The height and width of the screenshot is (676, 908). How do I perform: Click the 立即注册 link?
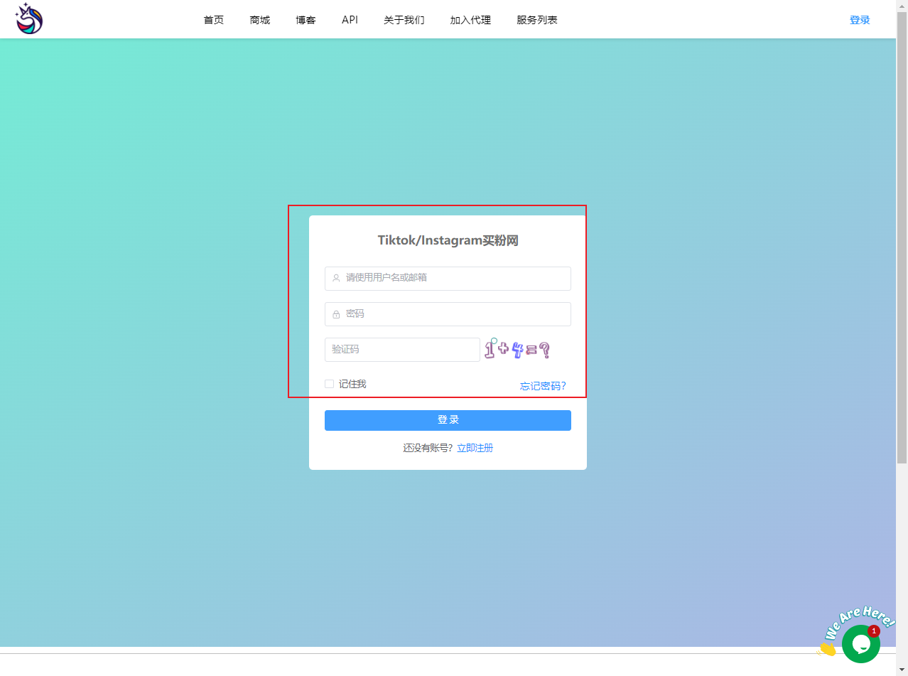pos(475,448)
